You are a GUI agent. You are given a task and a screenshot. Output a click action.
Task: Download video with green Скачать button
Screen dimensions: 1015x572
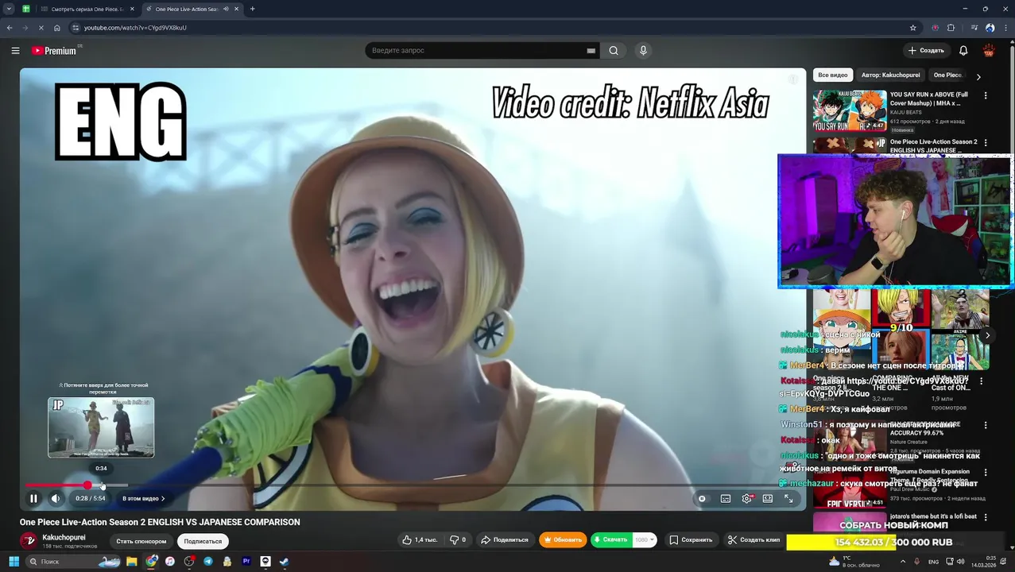(611, 539)
